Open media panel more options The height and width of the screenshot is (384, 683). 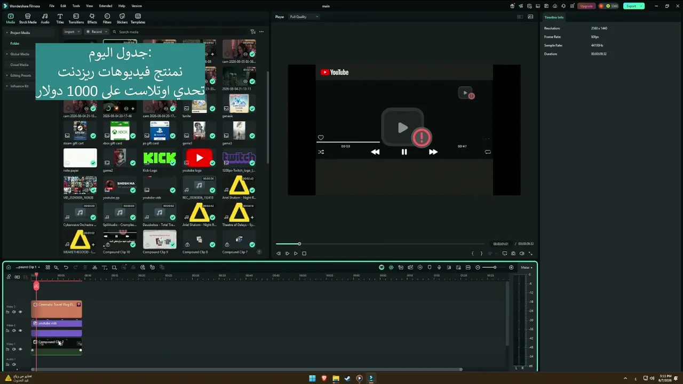(261, 32)
